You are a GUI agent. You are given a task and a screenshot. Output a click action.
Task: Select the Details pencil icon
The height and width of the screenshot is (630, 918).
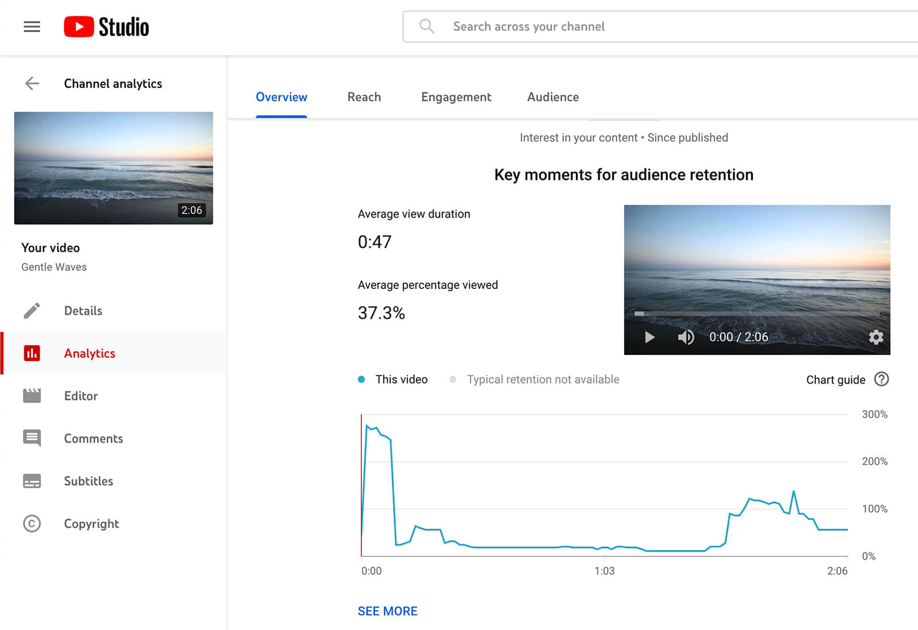(x=33, y=310)
